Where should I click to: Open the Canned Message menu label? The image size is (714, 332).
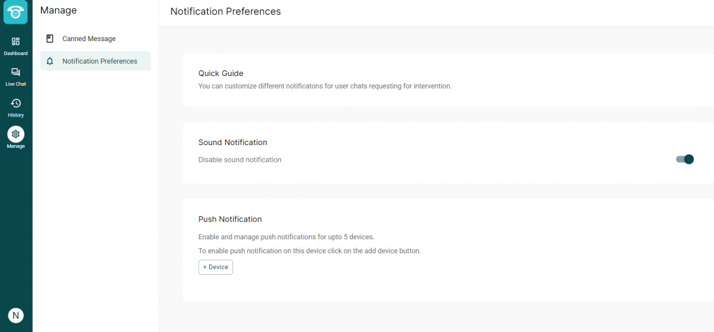click(89, 39)
